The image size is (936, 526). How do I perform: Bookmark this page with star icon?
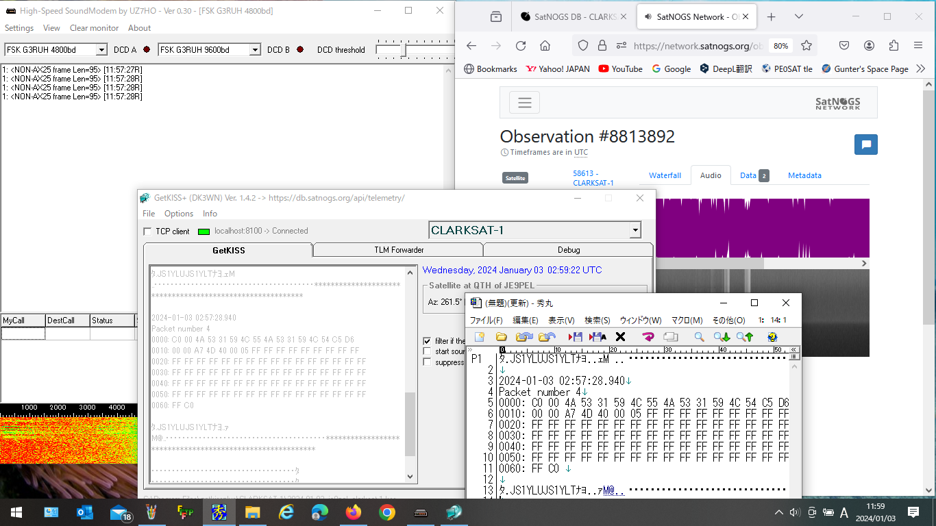pos(806,46)
